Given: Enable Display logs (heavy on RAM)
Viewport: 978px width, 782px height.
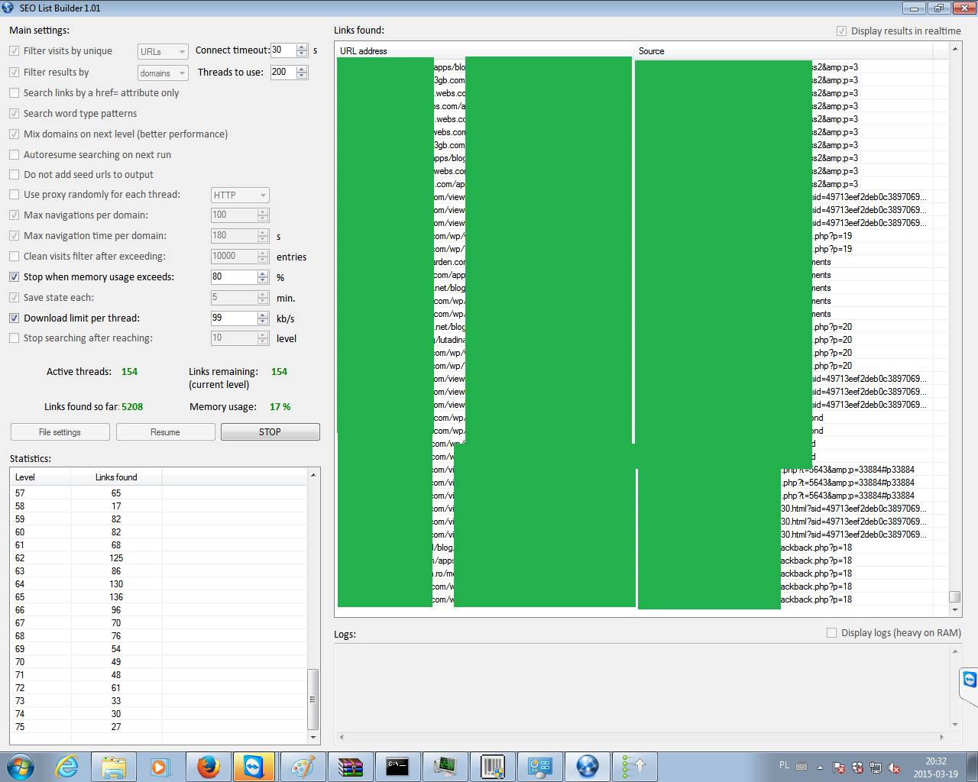Looking at the screenshot, I should [831, 632].
